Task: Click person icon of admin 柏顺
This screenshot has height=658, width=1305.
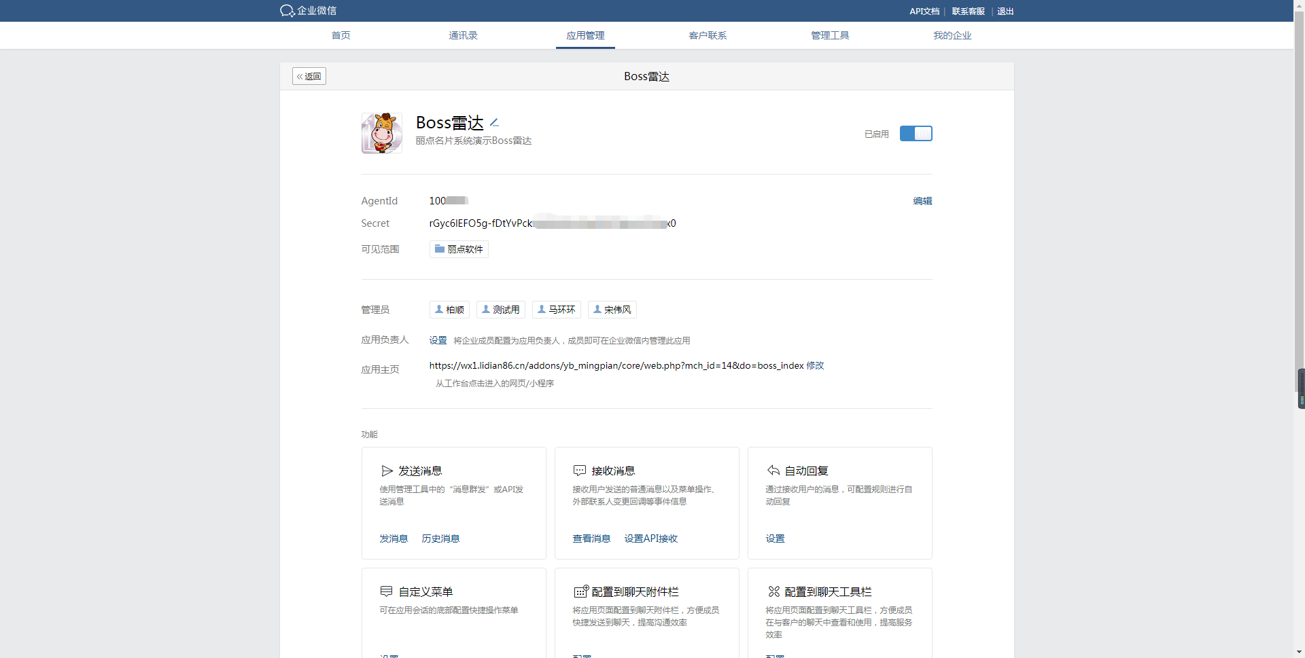Action: point(439,310)
